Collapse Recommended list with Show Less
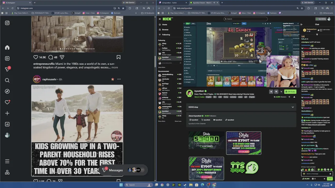This screenshot has width=335, height=188. [x=178, y=121]
